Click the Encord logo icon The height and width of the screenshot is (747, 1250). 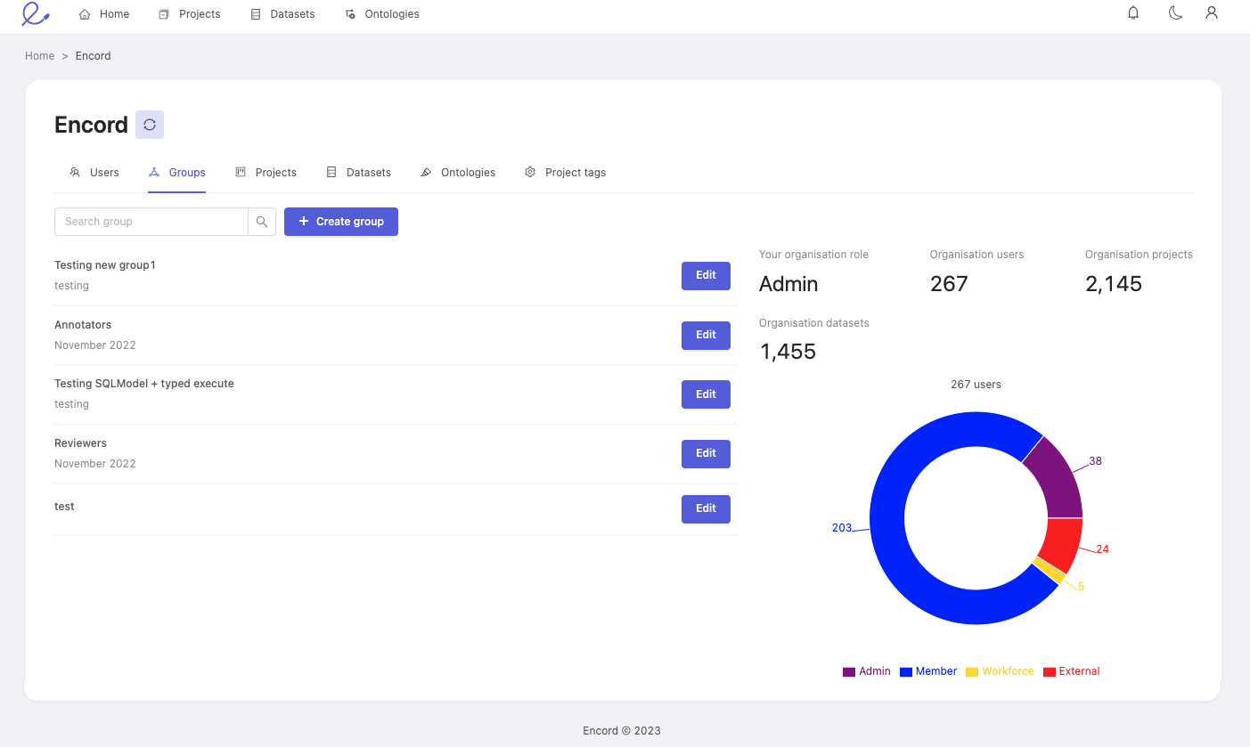point(35,14)
